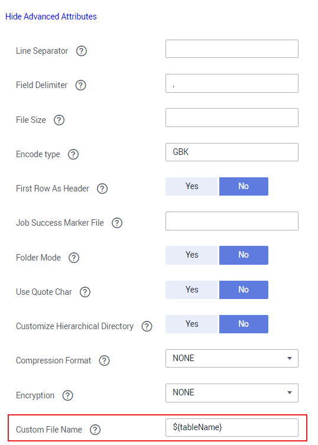Viewport: 318px width, 445px height.
Task: Select Yes for Use Quote Char
Action: (192, 290)
